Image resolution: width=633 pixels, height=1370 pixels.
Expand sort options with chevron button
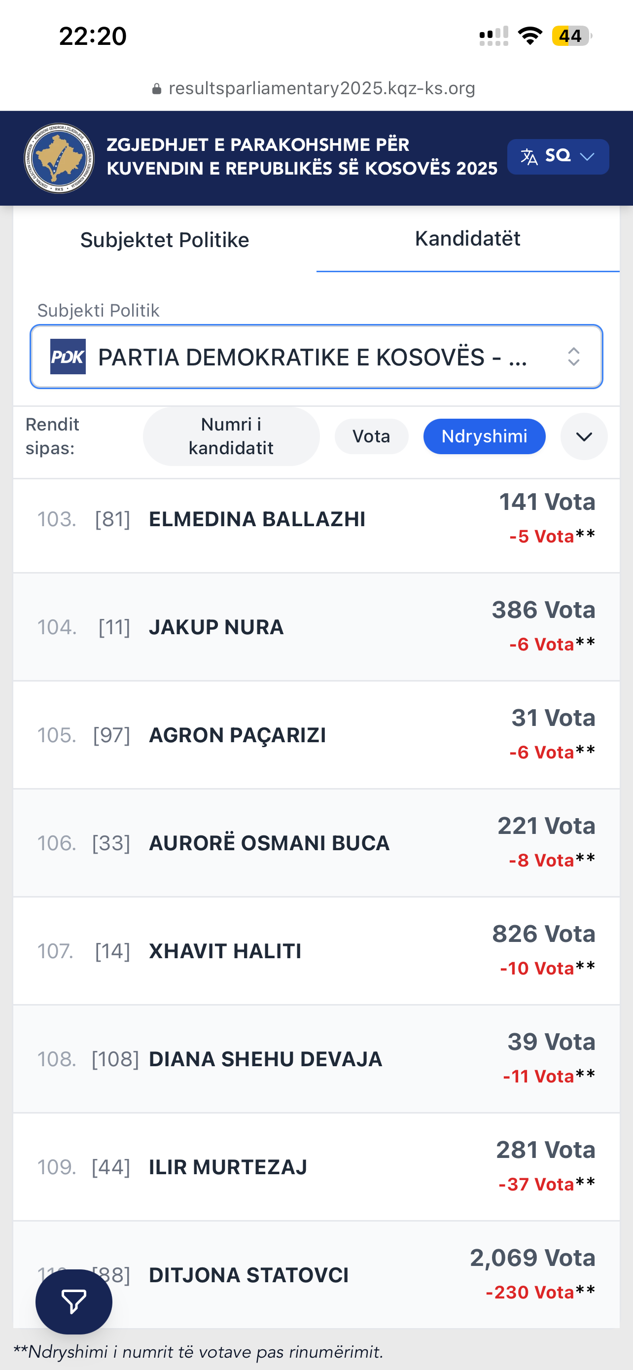[x=584, y=436]
